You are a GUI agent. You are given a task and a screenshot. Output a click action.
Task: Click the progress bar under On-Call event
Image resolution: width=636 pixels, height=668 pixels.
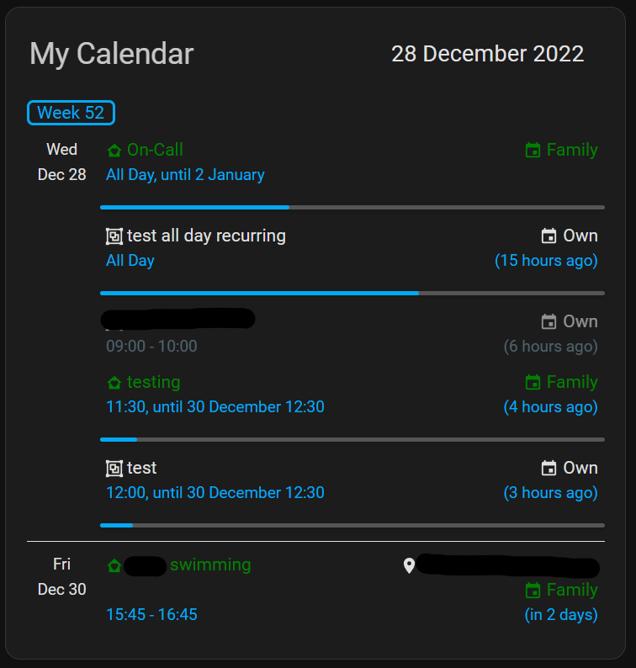point(352,207)
